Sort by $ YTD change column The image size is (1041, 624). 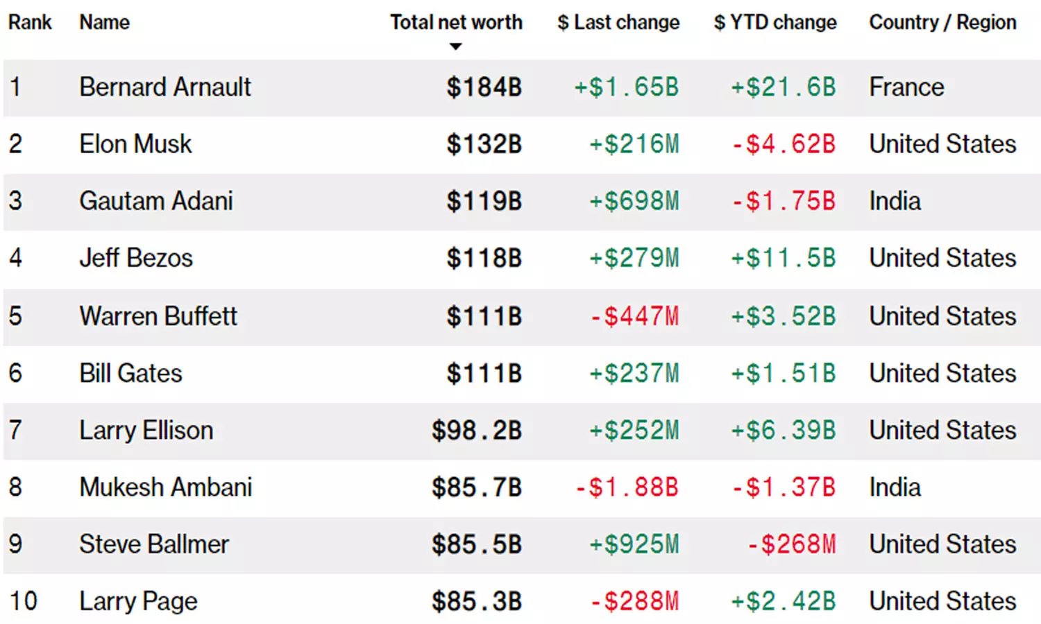775,22
